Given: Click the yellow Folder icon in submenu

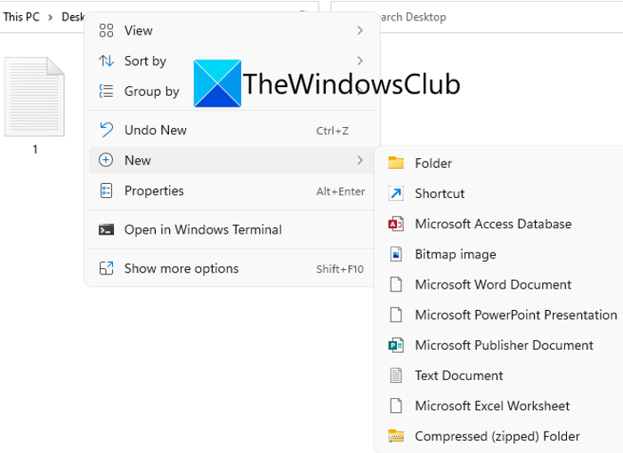Looking at the screenshot, I should click(x=396, y=163).
